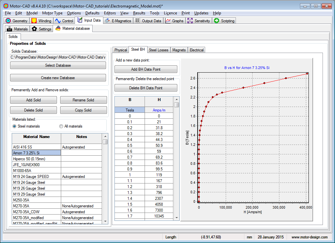Click the Sensitivity tab icon

[x=190, y=21]
